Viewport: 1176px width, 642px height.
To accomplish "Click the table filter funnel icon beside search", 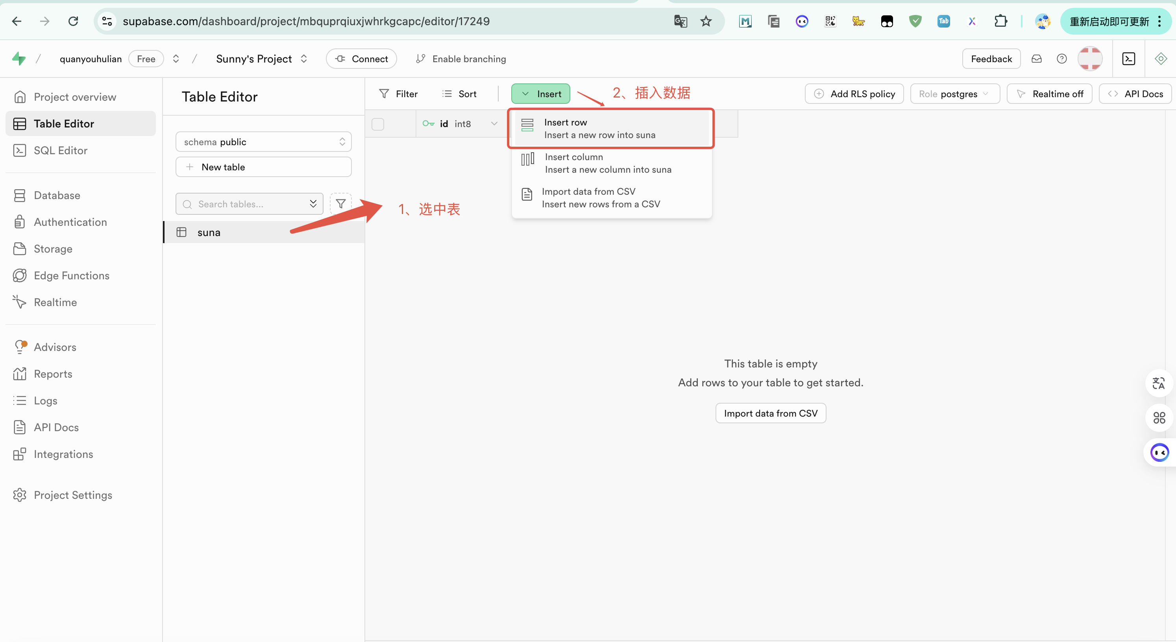I will (340, 204).
